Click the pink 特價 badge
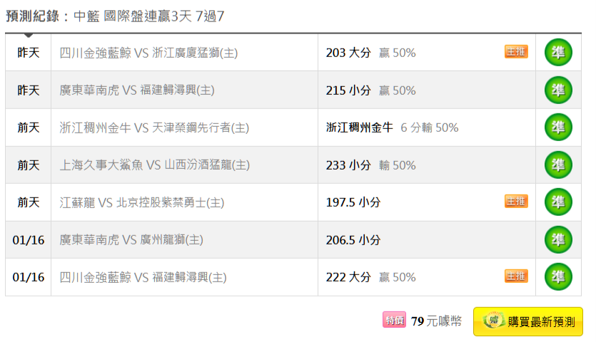Viewport: 596px width, 342px height. 394,320
